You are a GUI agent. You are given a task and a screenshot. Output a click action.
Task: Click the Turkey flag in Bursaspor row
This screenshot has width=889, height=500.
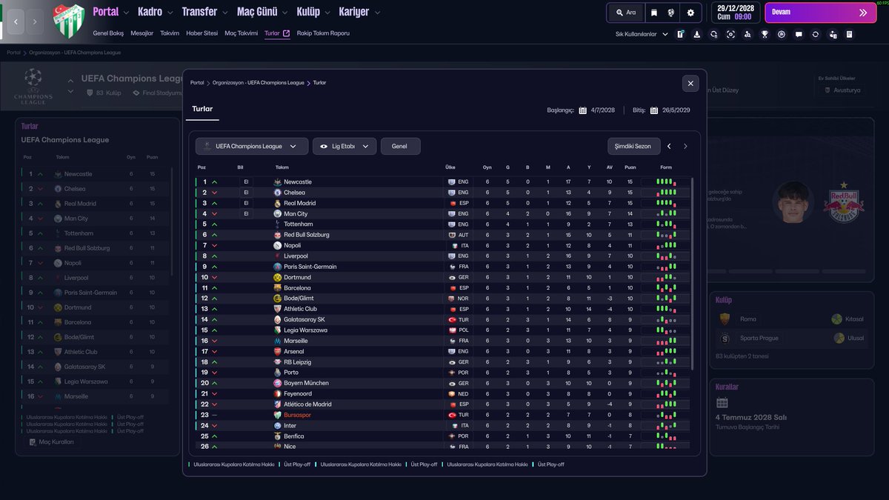pyautogui.click(x=452, y=415)
